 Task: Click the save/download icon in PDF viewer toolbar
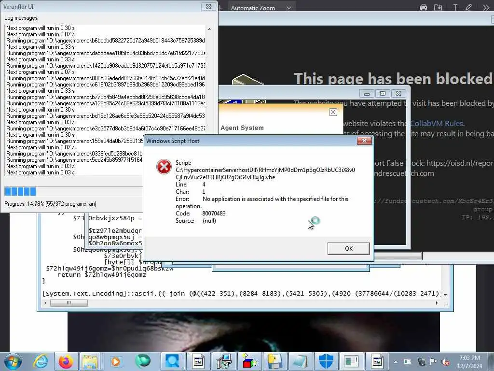click(438, 8)
